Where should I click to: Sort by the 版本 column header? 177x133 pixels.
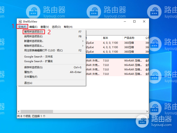pos(112,38)
